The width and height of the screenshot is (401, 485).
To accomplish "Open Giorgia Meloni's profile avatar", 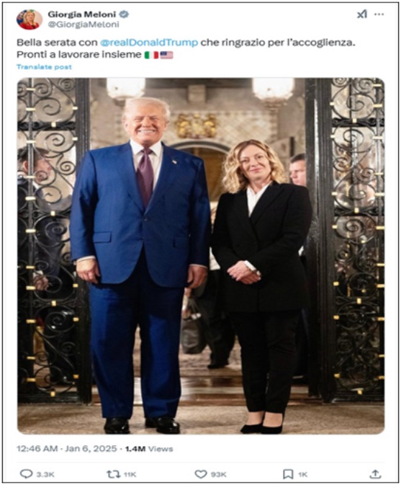I will pyautogui.click(x=30, y=19).
